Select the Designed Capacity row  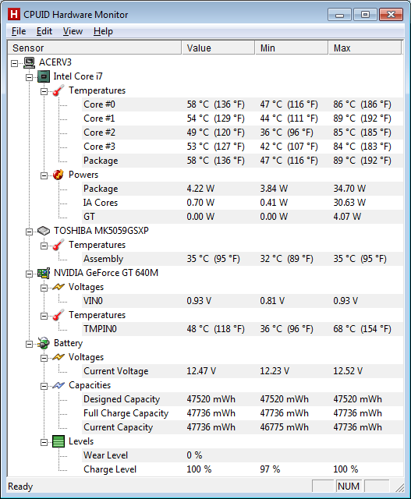pos(243,399)
